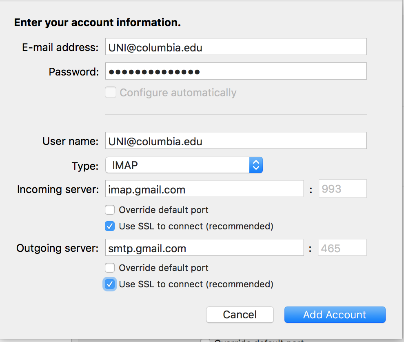404x342 pixels.
Task: Uncheck Use SSL for outgoing server
Action: (x=110, y=284)
